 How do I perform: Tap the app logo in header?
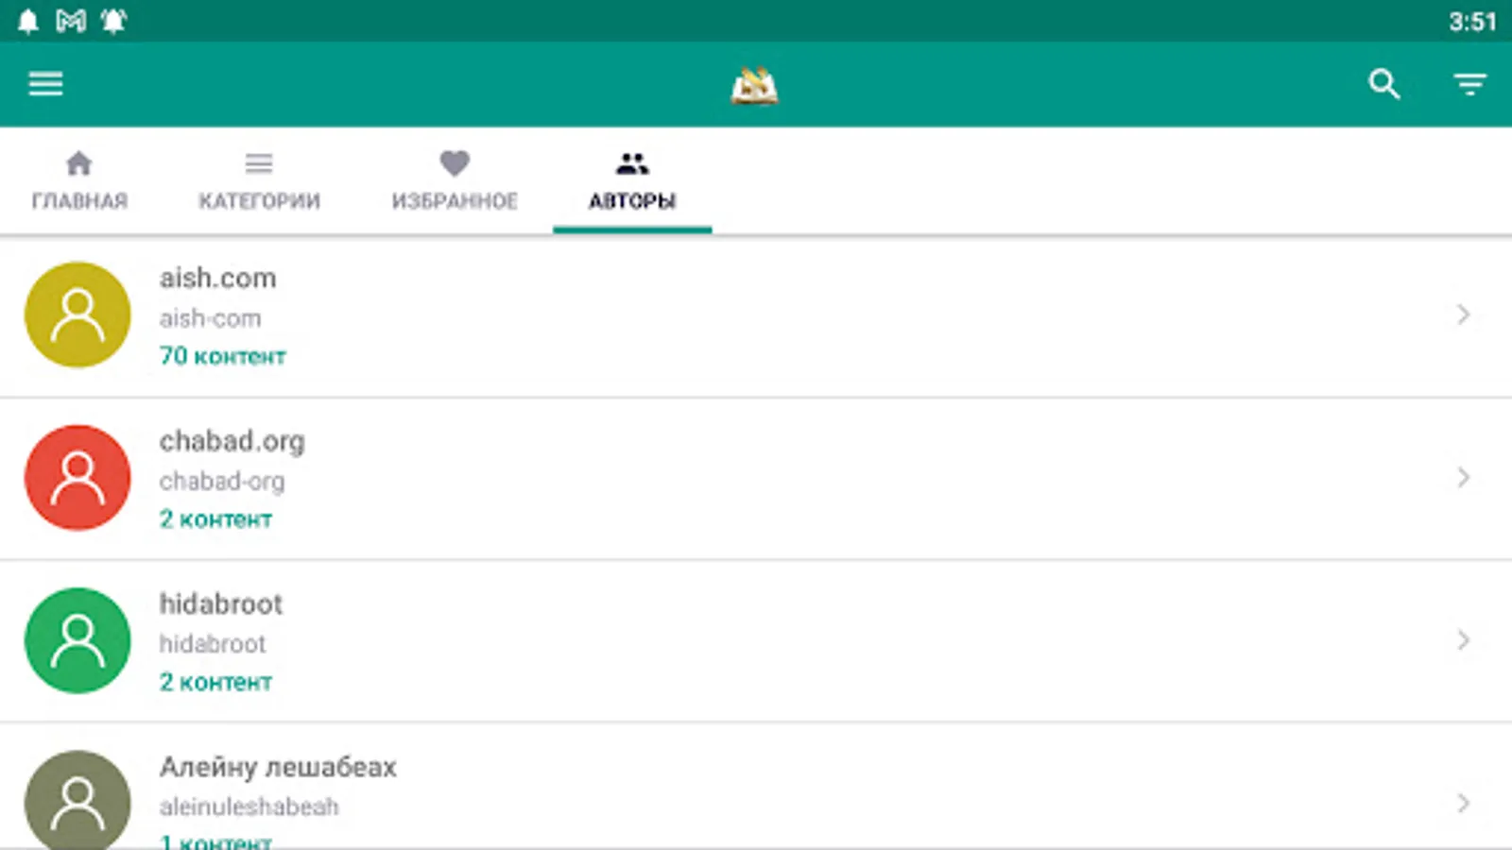coord(754,86)
